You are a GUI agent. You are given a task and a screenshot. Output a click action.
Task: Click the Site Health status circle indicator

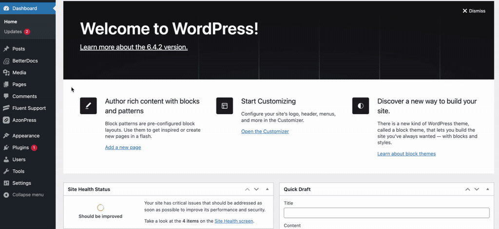(100, 208)
